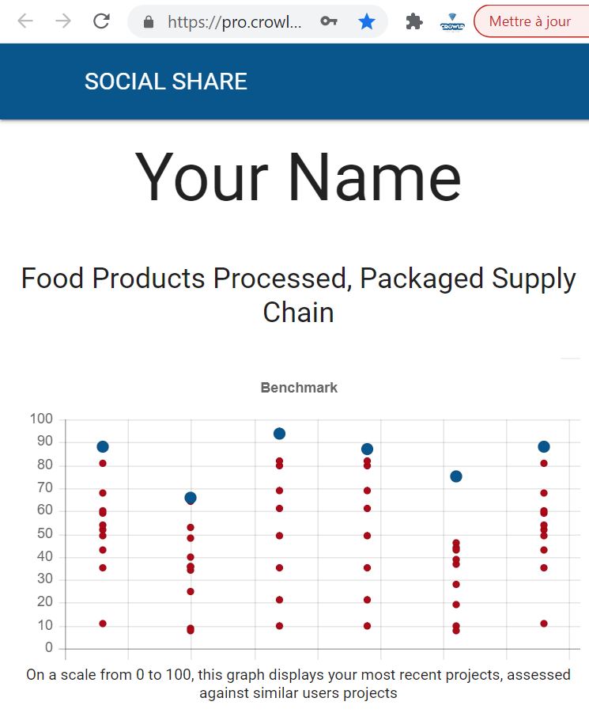Click the blue bookmark star
589x713 pixels.
click(367, 21)
